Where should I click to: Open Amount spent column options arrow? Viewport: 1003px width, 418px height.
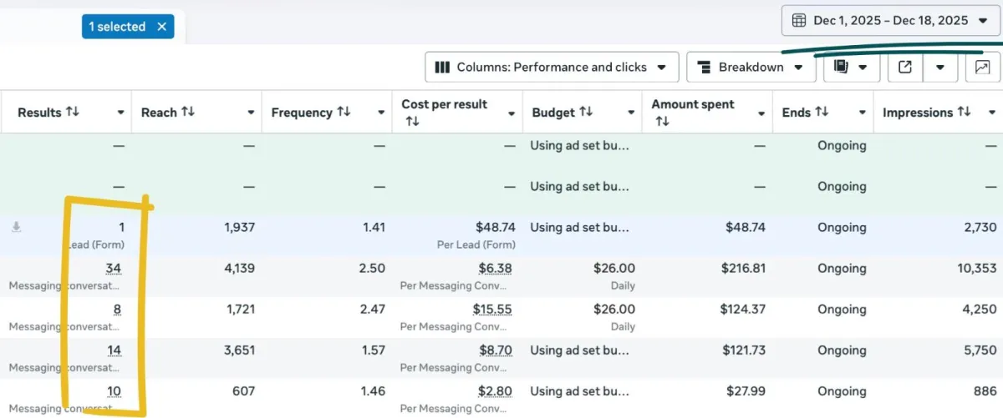[x=761, y=113]
